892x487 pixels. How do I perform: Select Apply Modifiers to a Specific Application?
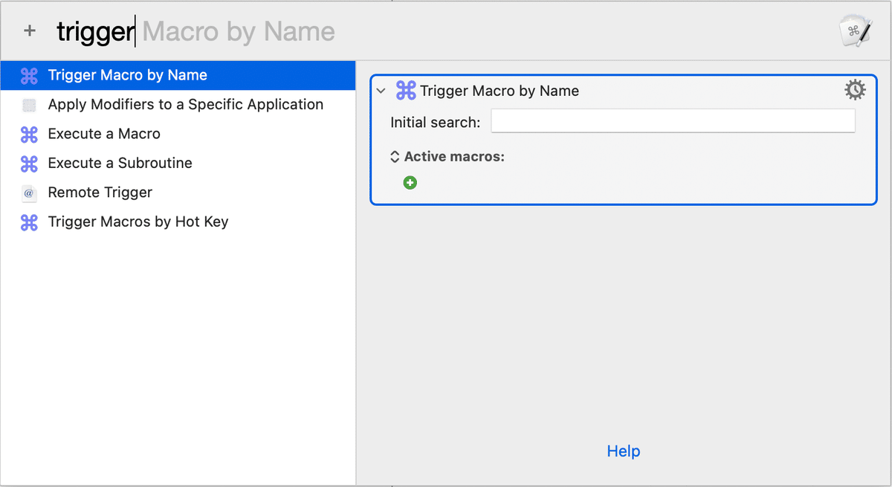tap(178, 105)
